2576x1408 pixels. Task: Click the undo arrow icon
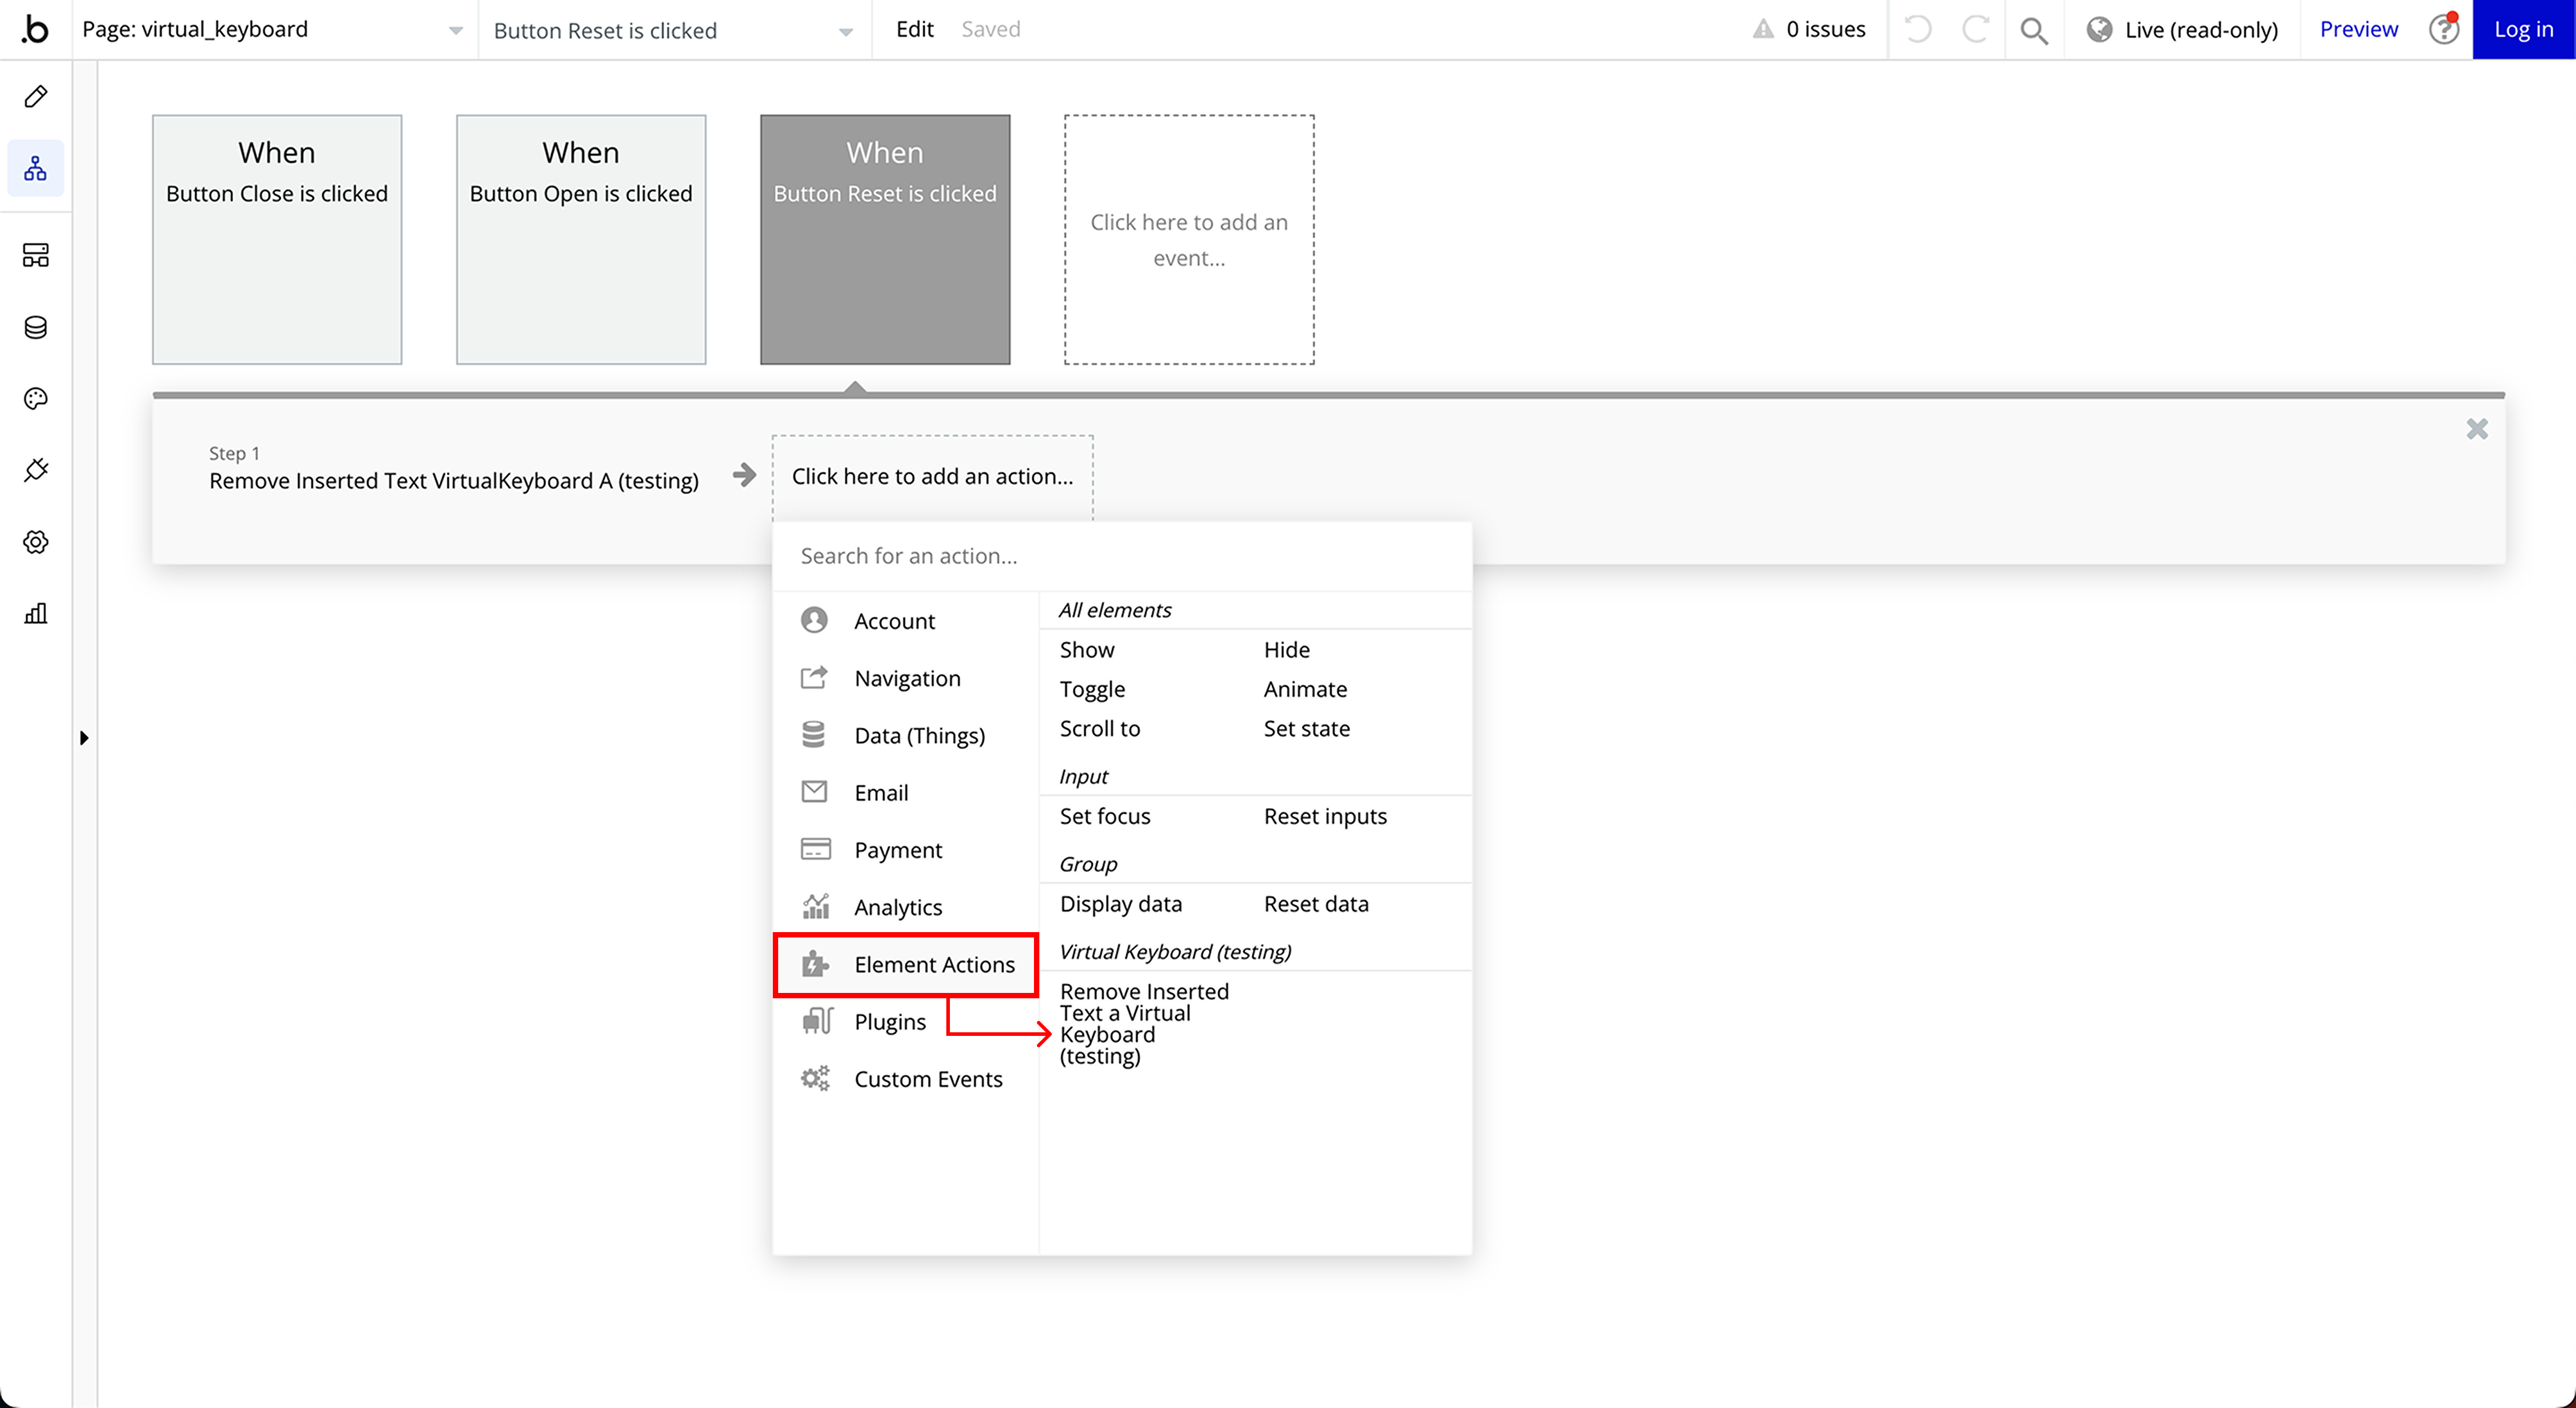[x=1917, y=30]
